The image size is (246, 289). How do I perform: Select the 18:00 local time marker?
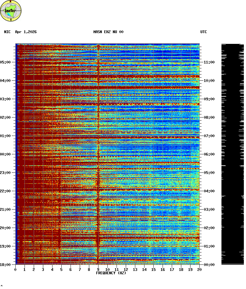point(6,264)
